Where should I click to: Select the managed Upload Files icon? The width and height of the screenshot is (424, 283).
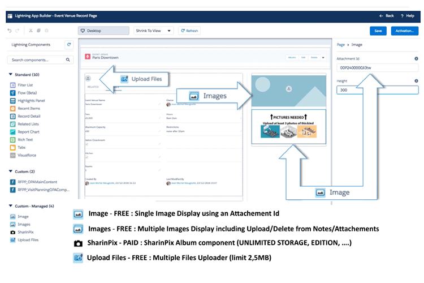[12, 240]
